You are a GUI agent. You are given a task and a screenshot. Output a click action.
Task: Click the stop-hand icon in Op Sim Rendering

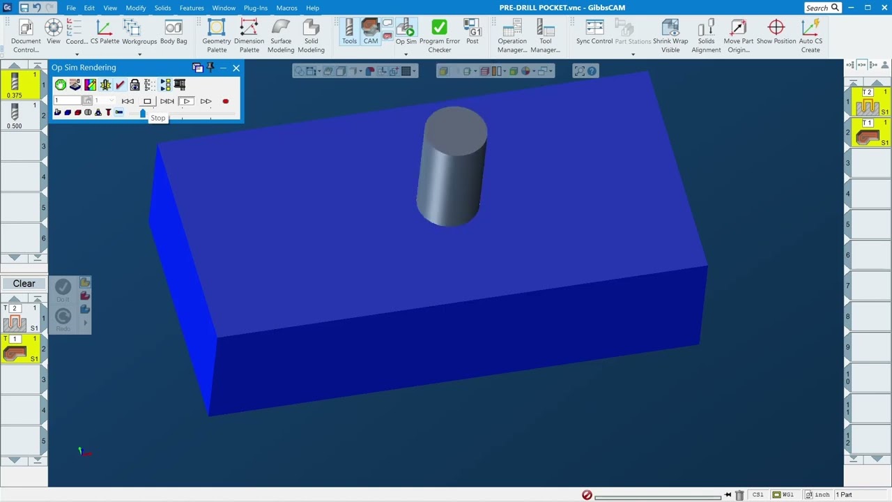tap(61, 84)
